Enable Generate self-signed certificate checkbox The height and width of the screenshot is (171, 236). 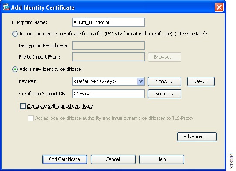(23, 106)
